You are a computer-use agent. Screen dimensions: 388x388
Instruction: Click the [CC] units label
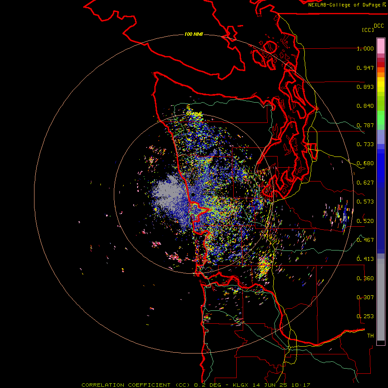(368, 30)
